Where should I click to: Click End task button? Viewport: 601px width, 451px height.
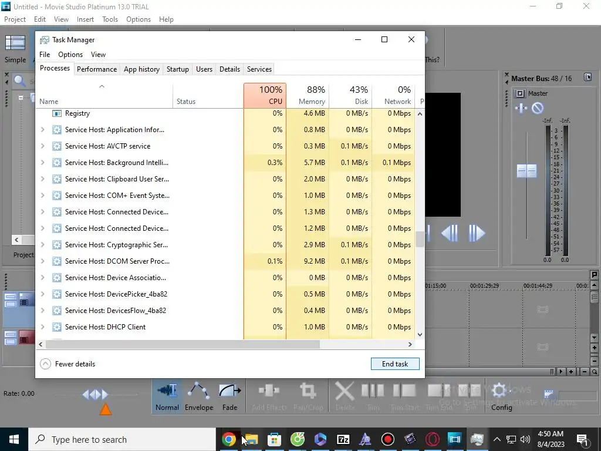395,364
